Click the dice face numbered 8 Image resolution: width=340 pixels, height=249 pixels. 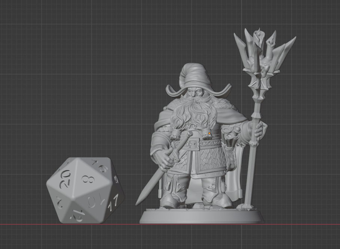tap(89, 179)
